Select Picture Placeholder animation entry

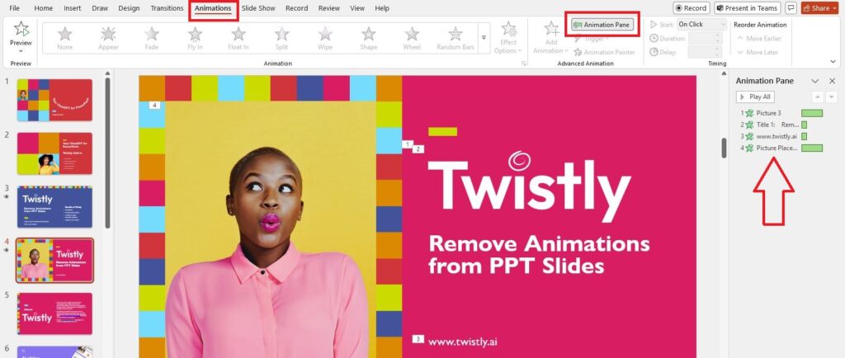[x=781, y=148]
